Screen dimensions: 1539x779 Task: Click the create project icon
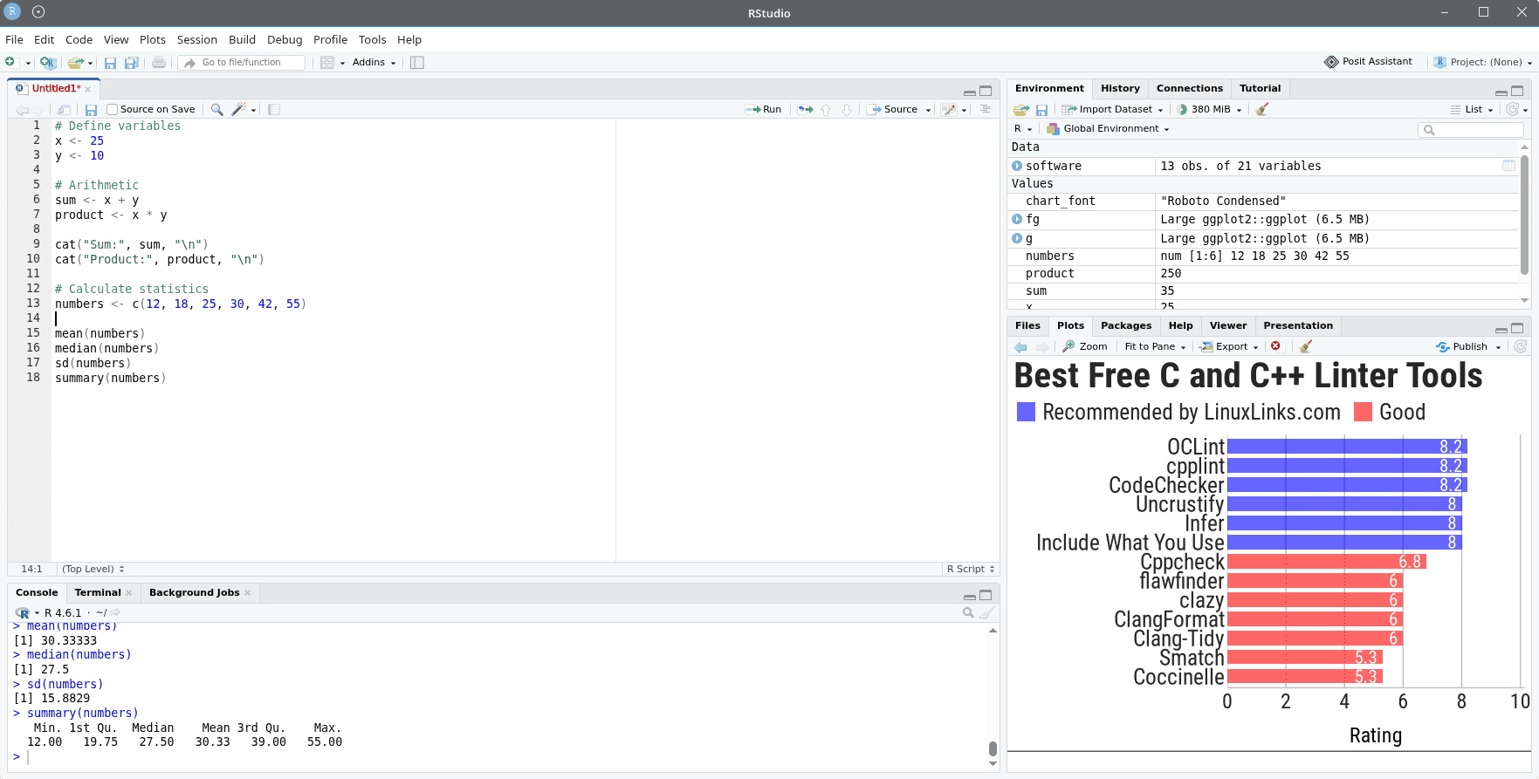[x=48, y=62]
